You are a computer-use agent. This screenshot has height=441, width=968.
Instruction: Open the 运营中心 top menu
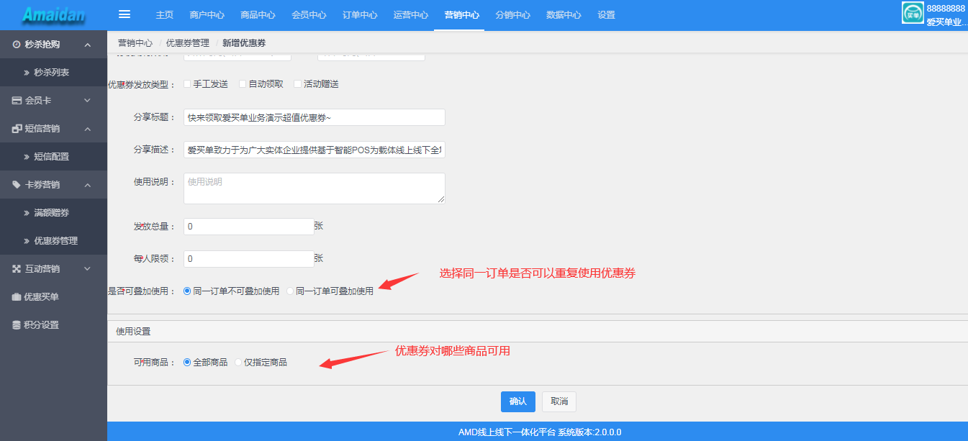pyautogui.click(x=411, y=15)
